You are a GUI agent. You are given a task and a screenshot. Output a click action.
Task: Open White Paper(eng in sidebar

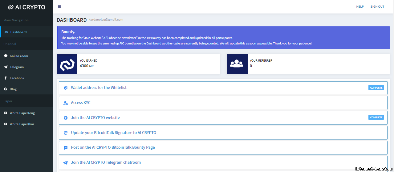point(26,113)
